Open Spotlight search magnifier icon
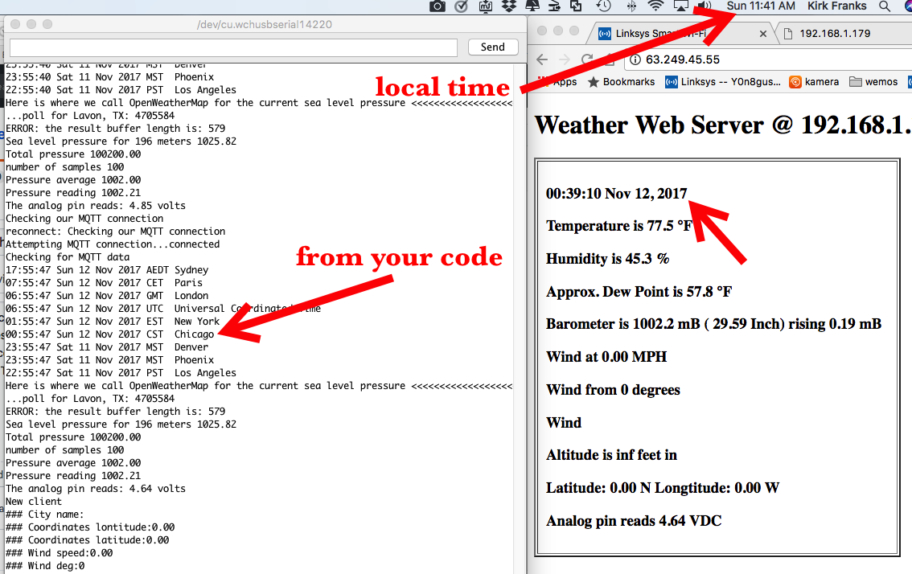This screenshot has width=912, height=574. coord(885,6)
